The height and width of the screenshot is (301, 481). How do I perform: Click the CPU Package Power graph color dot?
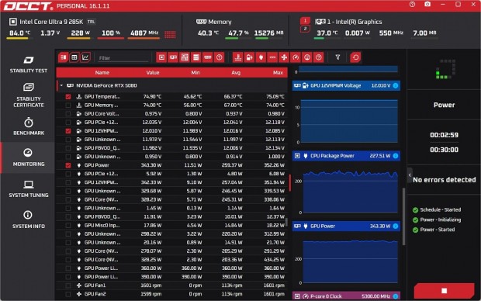(396, 156)
